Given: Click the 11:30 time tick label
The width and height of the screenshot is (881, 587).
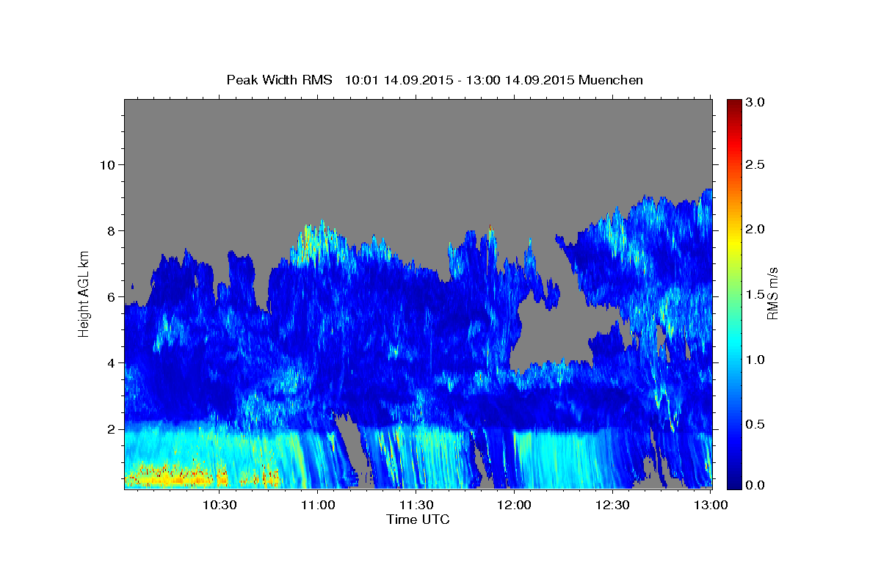Looking at the screenshot, I should click(416, 505).
